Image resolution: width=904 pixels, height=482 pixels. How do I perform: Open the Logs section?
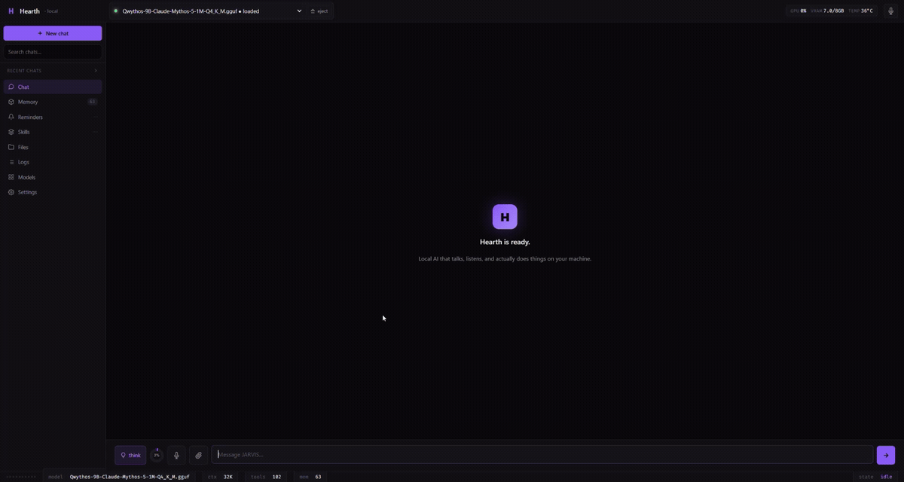coord(53,162)
